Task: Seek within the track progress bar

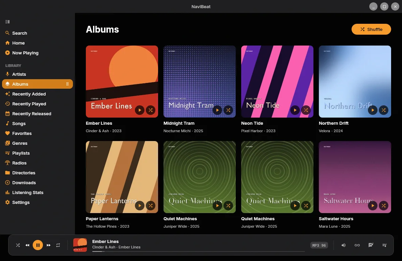Action: click(x=198, y=251)
